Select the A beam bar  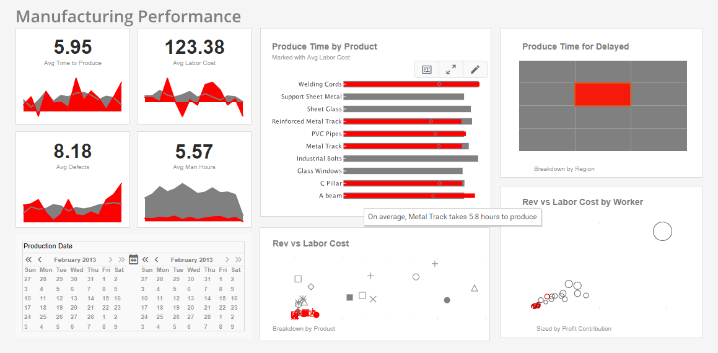409,196
